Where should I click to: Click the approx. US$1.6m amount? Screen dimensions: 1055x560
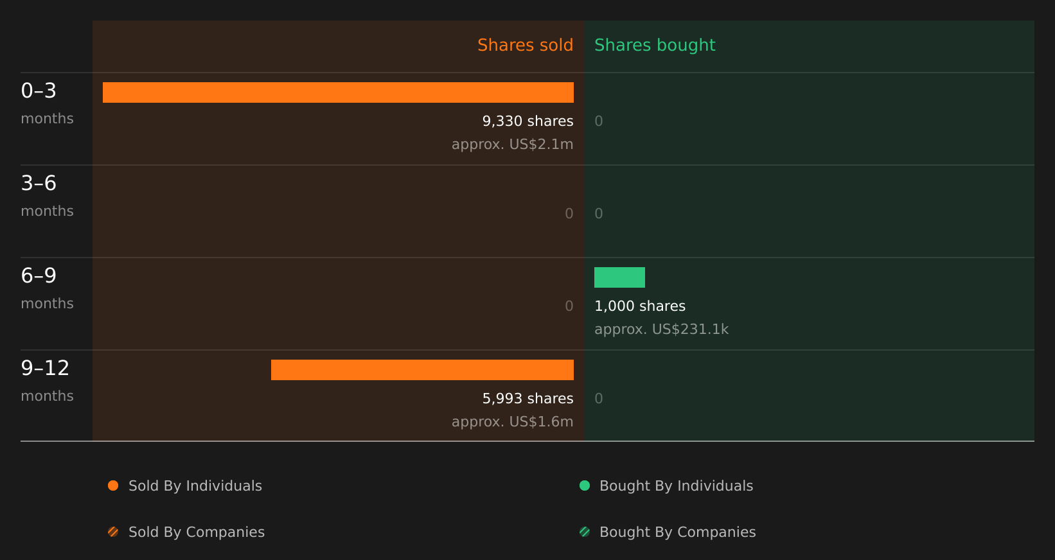pyautogui.click(x=512, y=422)
